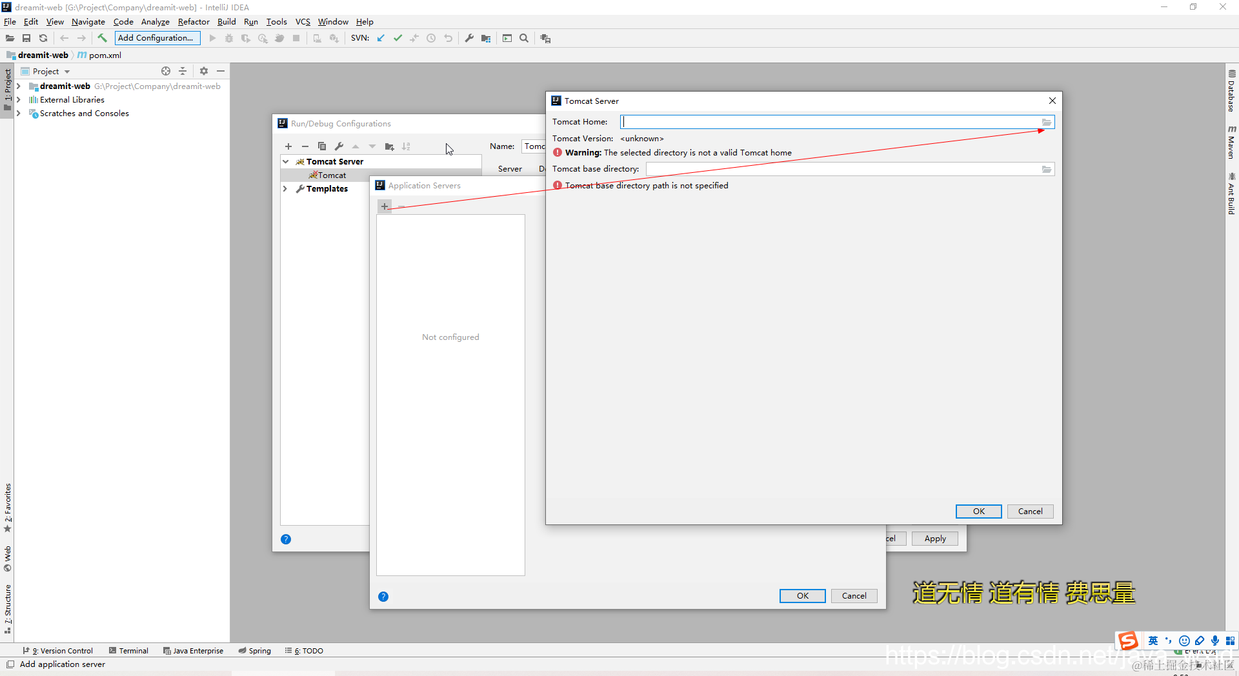Click the Build Project hammer icon
Image resolution: width=1239 pixels, height=676 pixels.
pyautogui.click(x=102, y=38)
